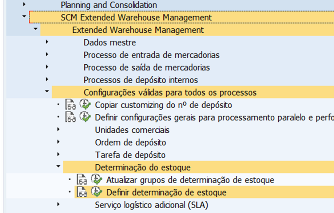This screenshot has height=213, width=334.
Task: Open documentation icon for Definir determinação de estoque
Action: click(82, 192)
